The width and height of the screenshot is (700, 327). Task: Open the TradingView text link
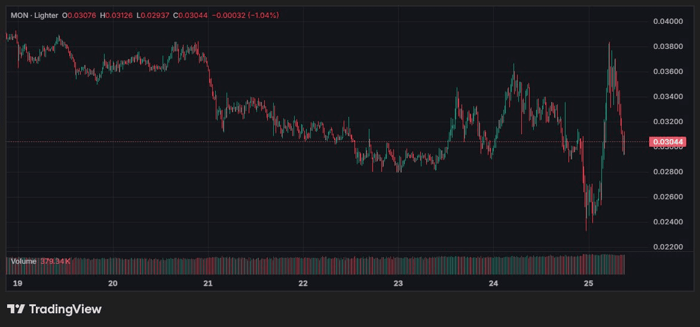pyautogui.click(x=65, y=309)
